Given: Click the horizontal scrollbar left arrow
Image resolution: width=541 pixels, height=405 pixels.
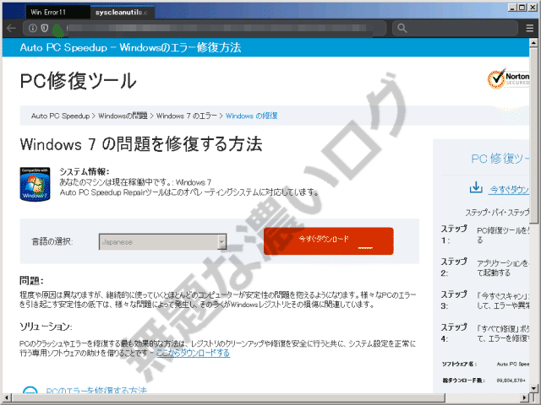Looking at the screenshot, I should pyautogui.click(x=7, y=397).
